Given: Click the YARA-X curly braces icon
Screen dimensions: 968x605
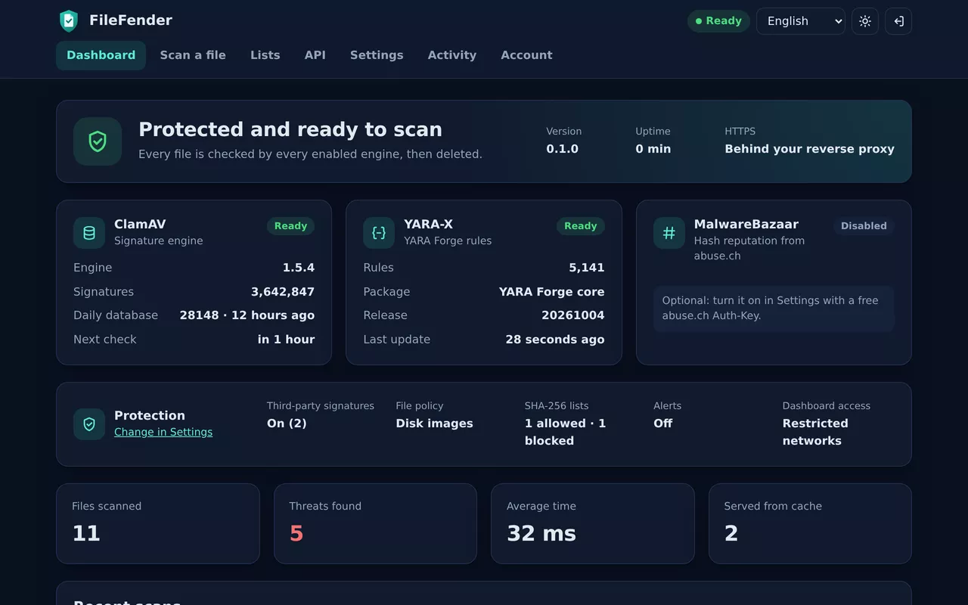Looking at the screenshot, I should [x=379, y=233].
